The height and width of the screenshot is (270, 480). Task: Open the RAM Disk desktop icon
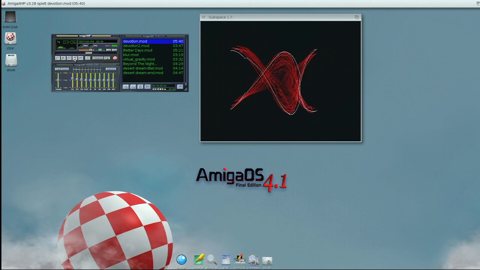(x=10, y=20)
